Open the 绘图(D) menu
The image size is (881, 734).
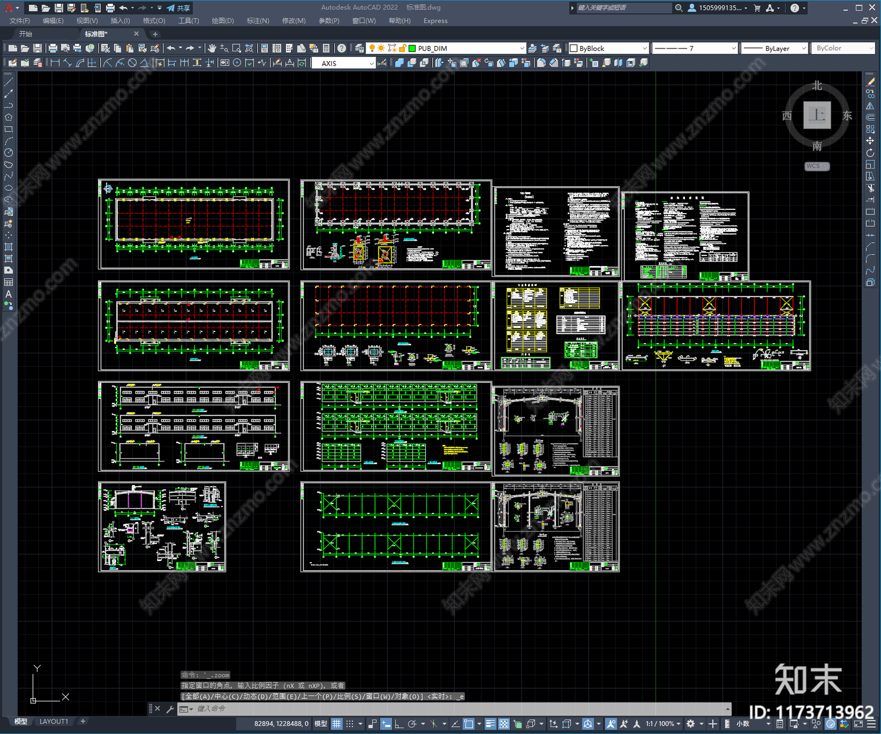222,21
